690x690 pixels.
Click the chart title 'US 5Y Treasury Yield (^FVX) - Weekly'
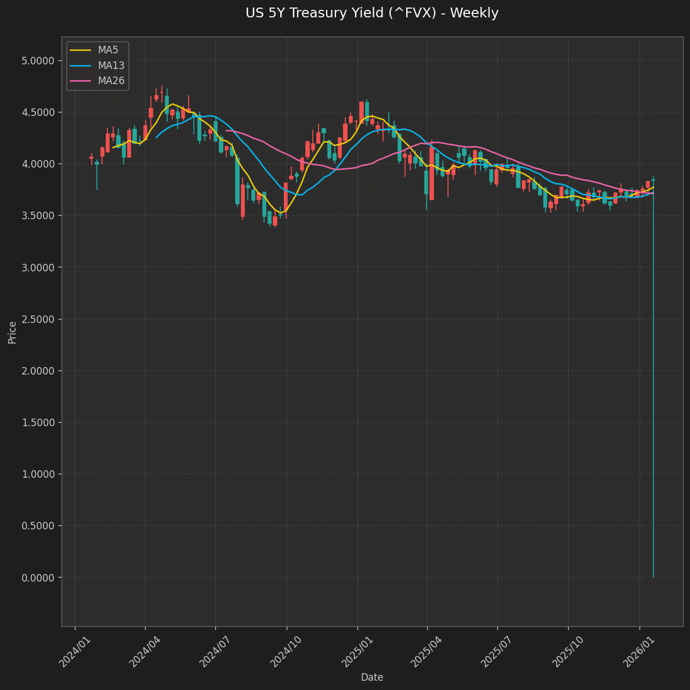click(371, 13)
